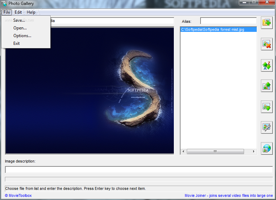Open the Edit menu
The image size is (276, 200).
pos(18,12)
